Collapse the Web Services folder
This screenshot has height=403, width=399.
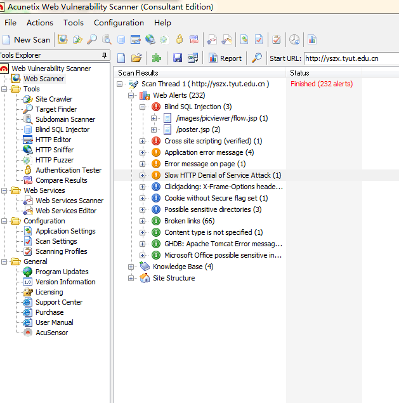pos(4,190)
